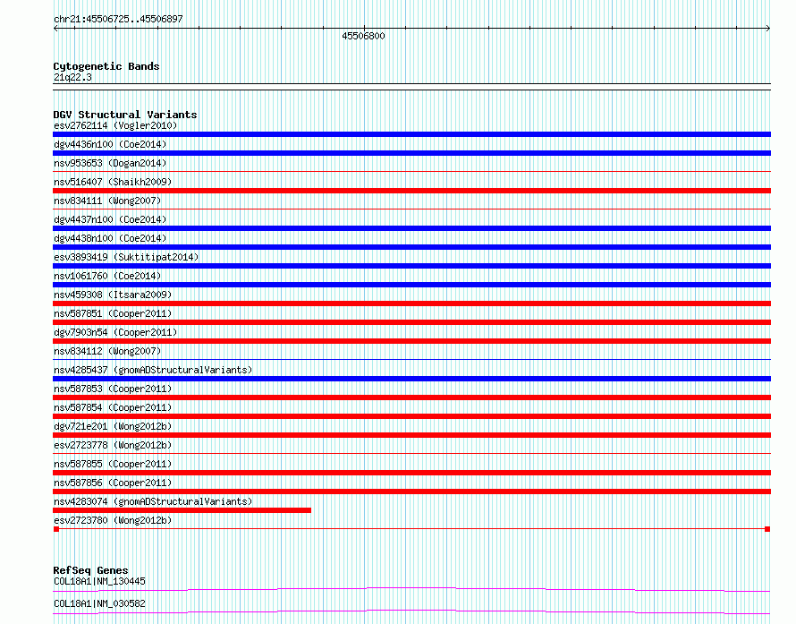Click the esv2723778 (Wong2012b) label
Image resolution: width=796 pixels, height=624 pixels.
pos(113,445)
